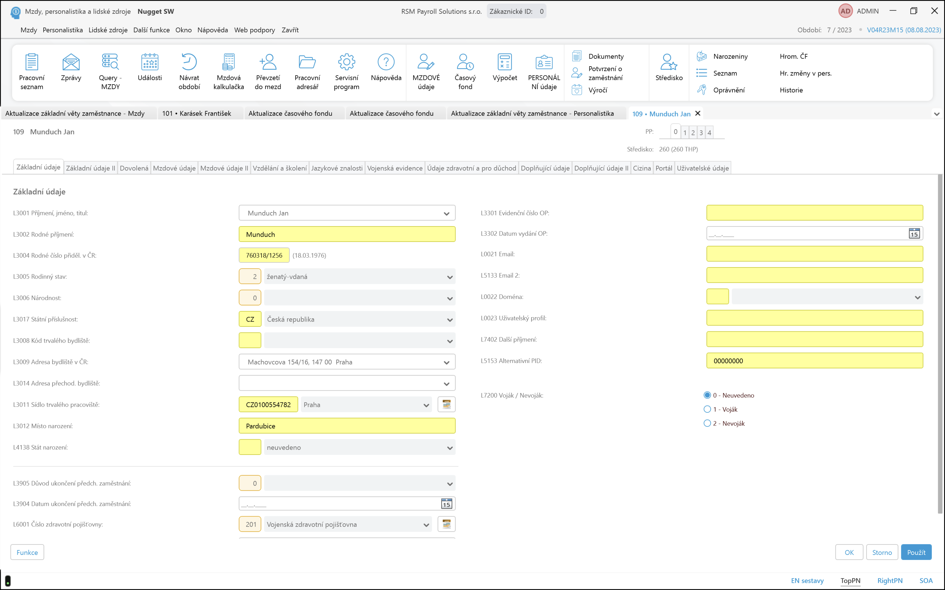Select radio 1 - Voják
This screenshot has width=945, height=590.
(x=707, y=409)
